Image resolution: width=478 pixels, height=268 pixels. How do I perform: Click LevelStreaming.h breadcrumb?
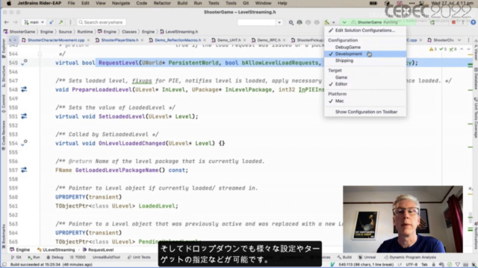tap(179, 31)
